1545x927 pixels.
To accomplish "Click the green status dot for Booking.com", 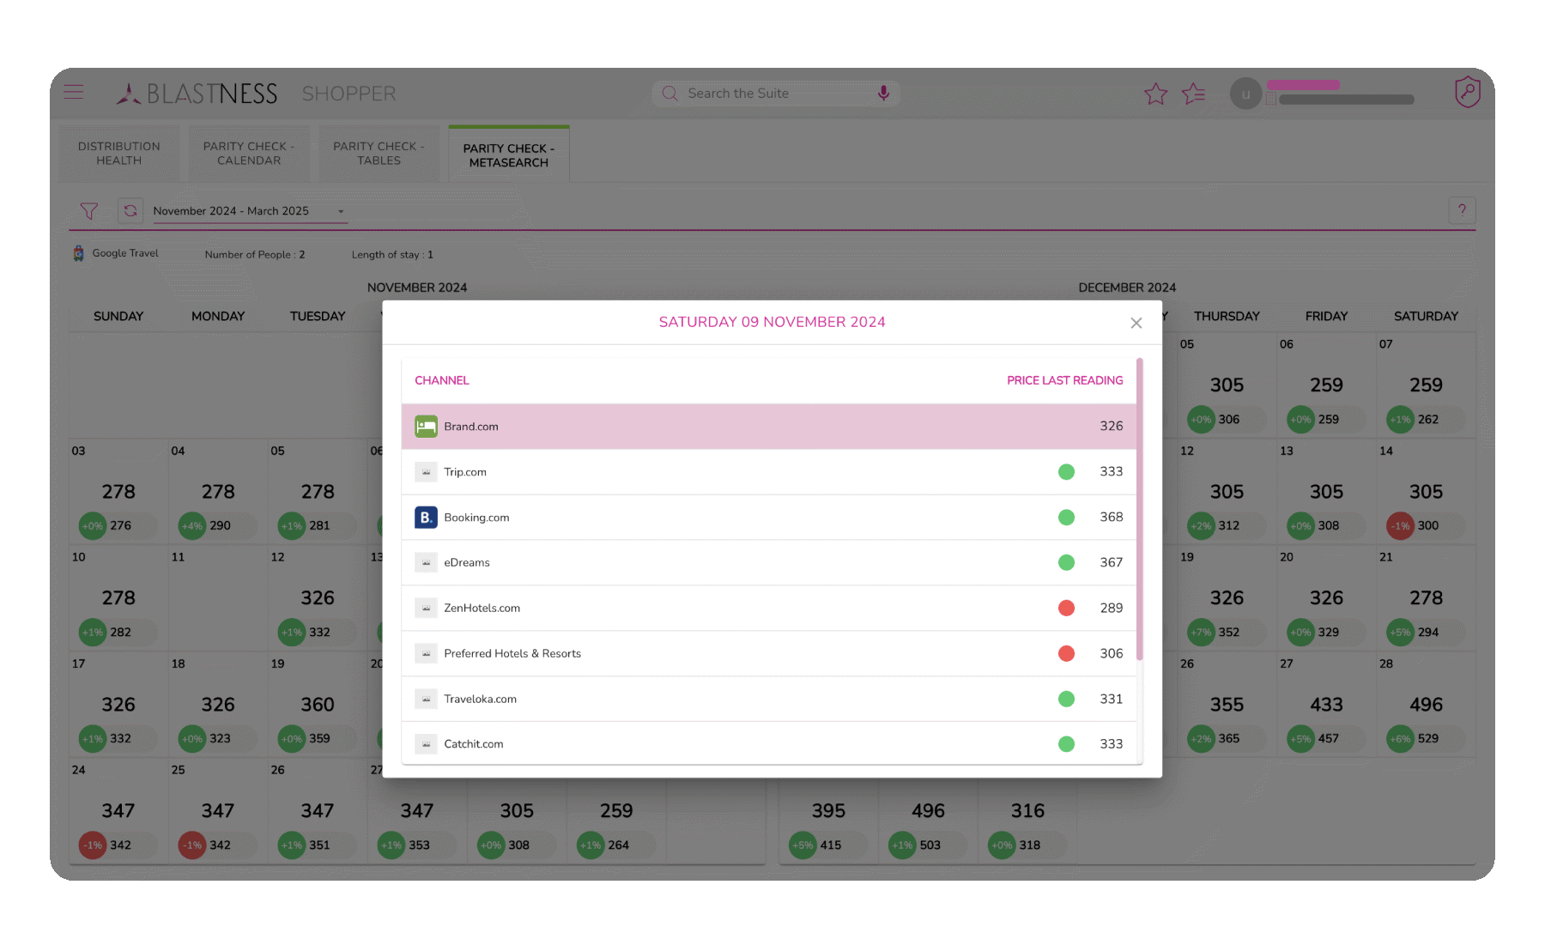I will coord(1066,518).
